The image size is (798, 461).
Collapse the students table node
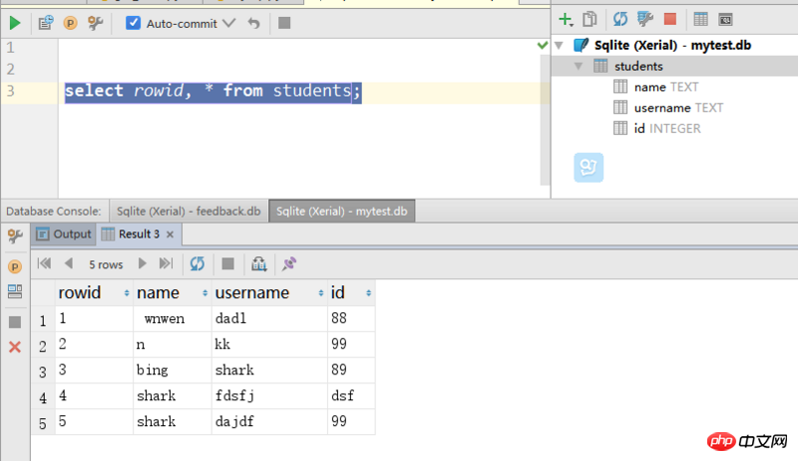pyautogui.click(x=579, y=67)
